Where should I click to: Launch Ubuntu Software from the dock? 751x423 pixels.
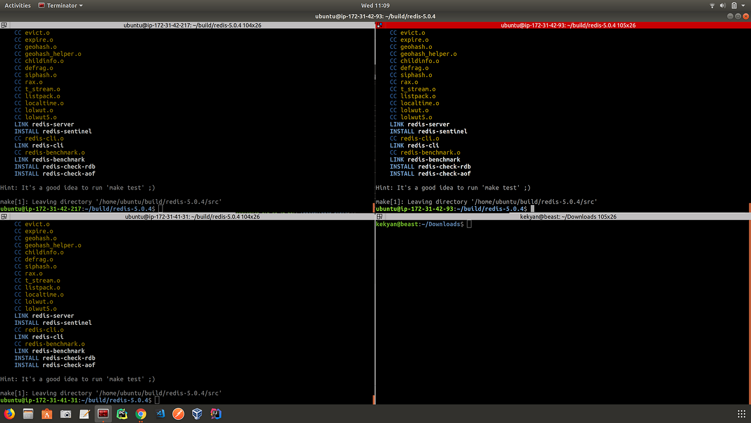pos(47,414)
